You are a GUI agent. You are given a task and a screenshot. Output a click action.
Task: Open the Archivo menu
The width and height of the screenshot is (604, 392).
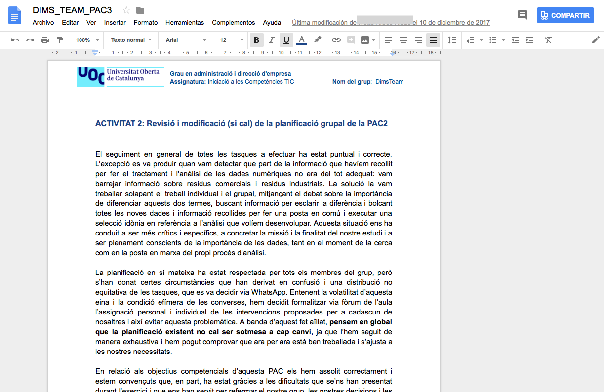click(x=43, y=22)
